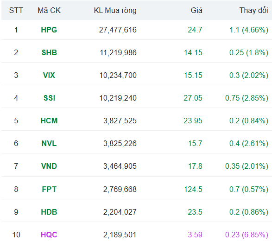The height and width of the screenshot is (242, 272).
Task: Click the price 14.15 for SHB
Action: tap(193, 52)
